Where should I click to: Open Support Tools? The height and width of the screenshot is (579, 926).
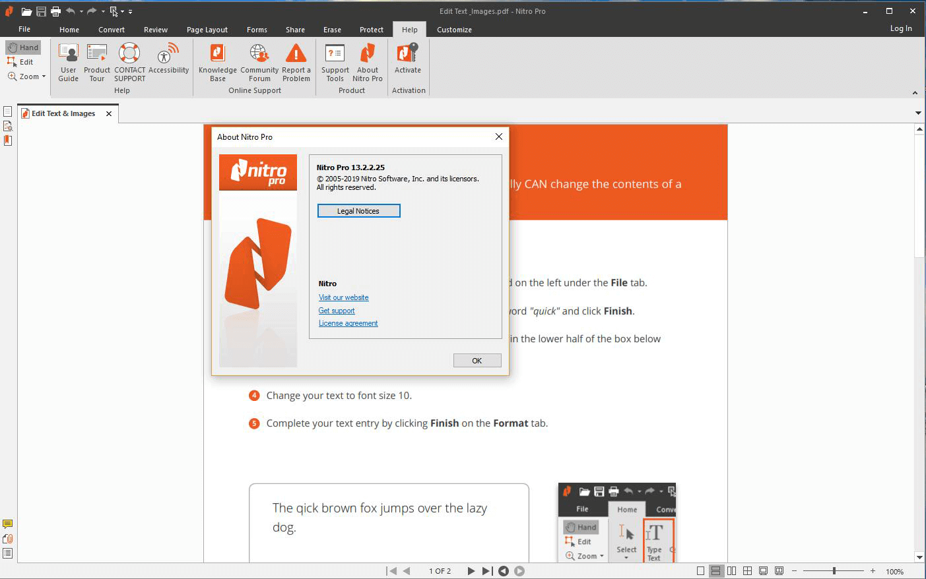335,63
